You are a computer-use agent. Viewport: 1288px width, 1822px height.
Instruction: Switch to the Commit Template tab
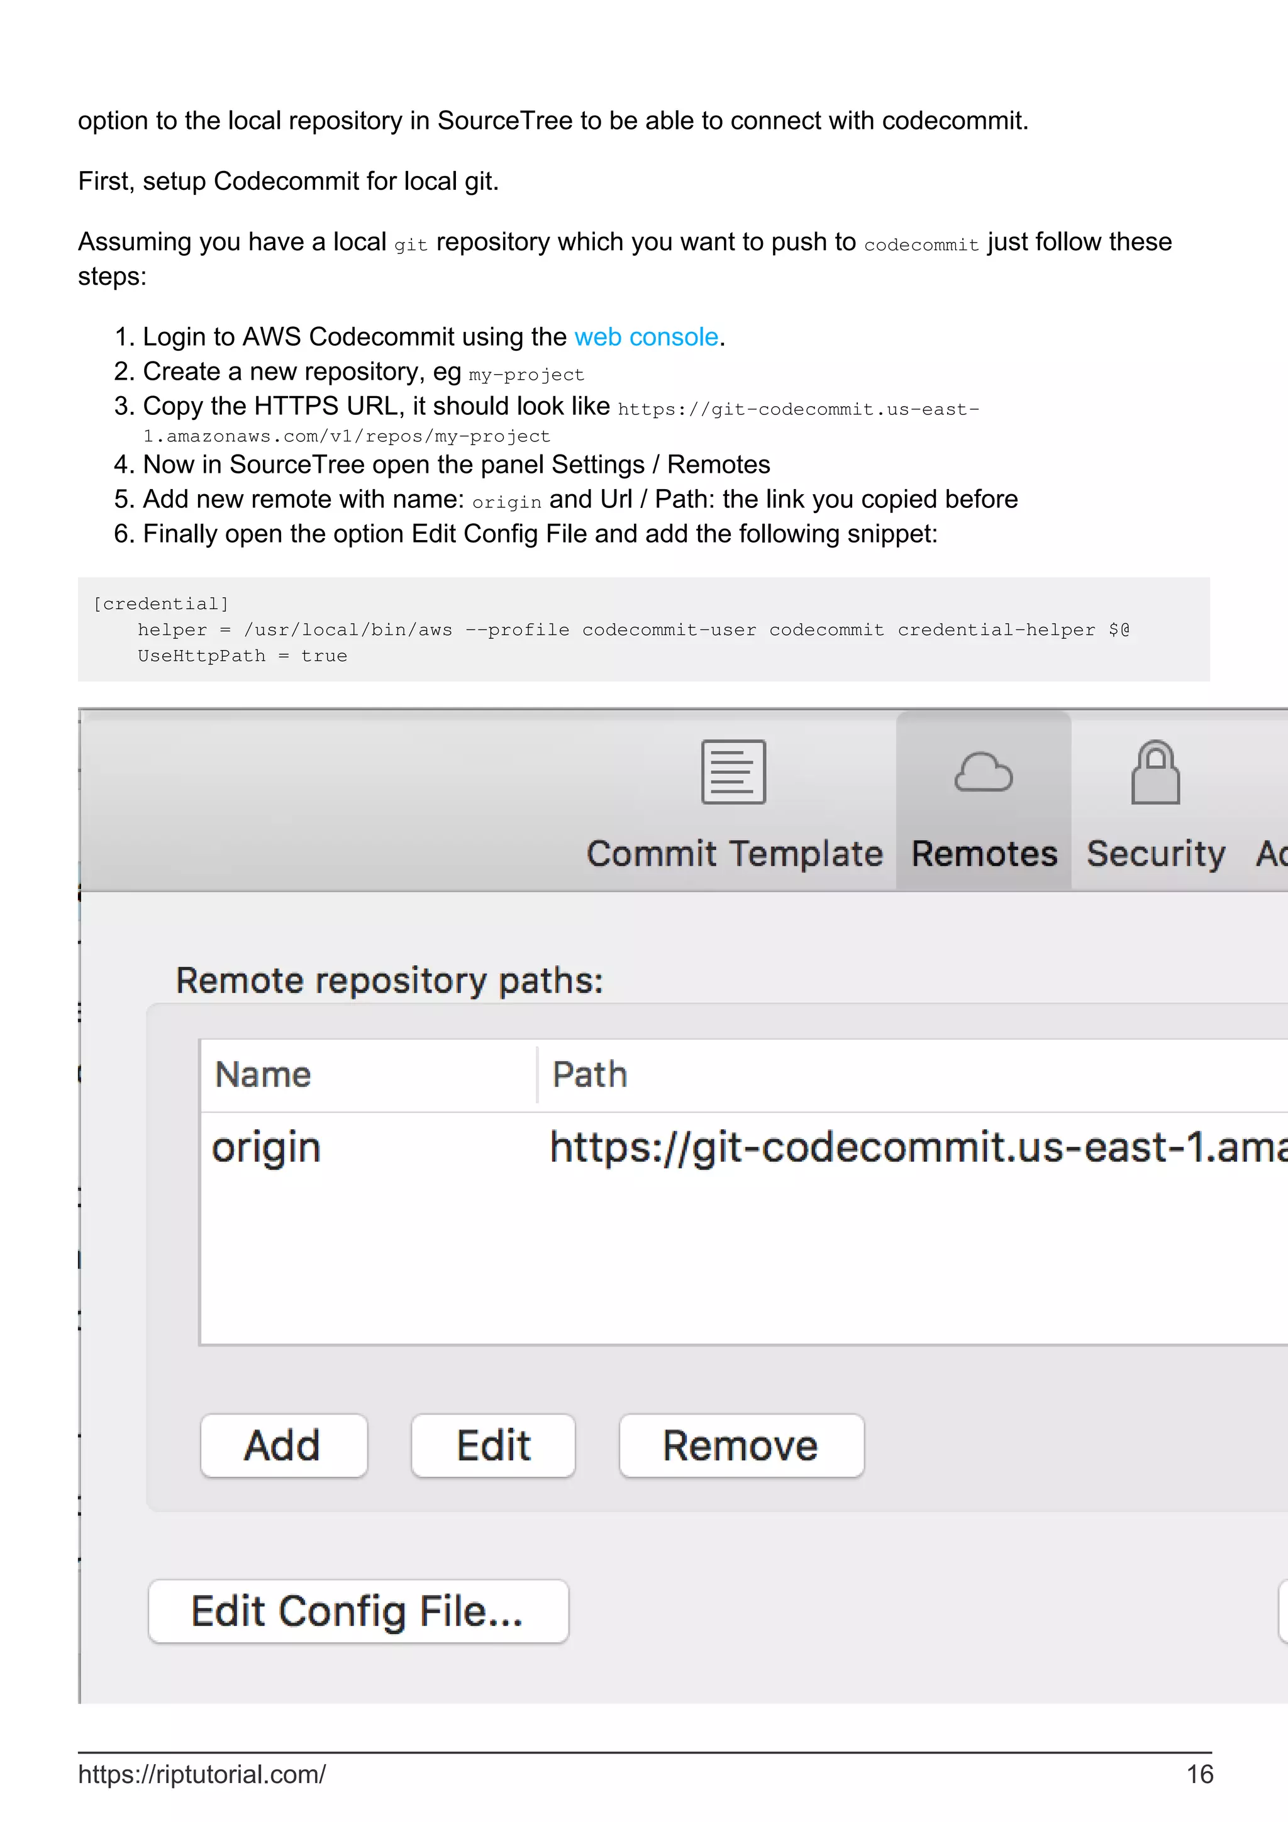735,854
